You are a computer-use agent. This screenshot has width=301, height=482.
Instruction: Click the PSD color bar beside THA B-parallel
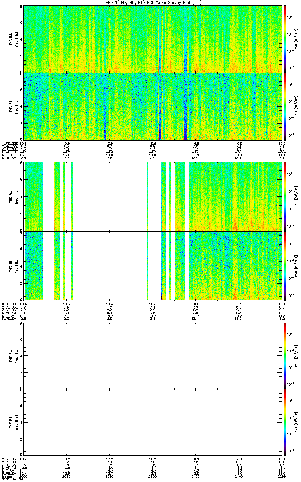[285, 106]
